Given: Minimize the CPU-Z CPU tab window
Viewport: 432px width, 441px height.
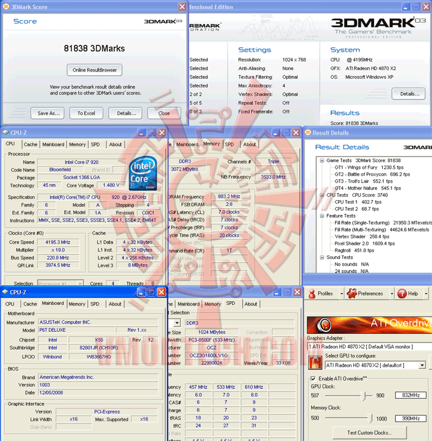Looking at the screenshot, I should (x=142, y=132).
